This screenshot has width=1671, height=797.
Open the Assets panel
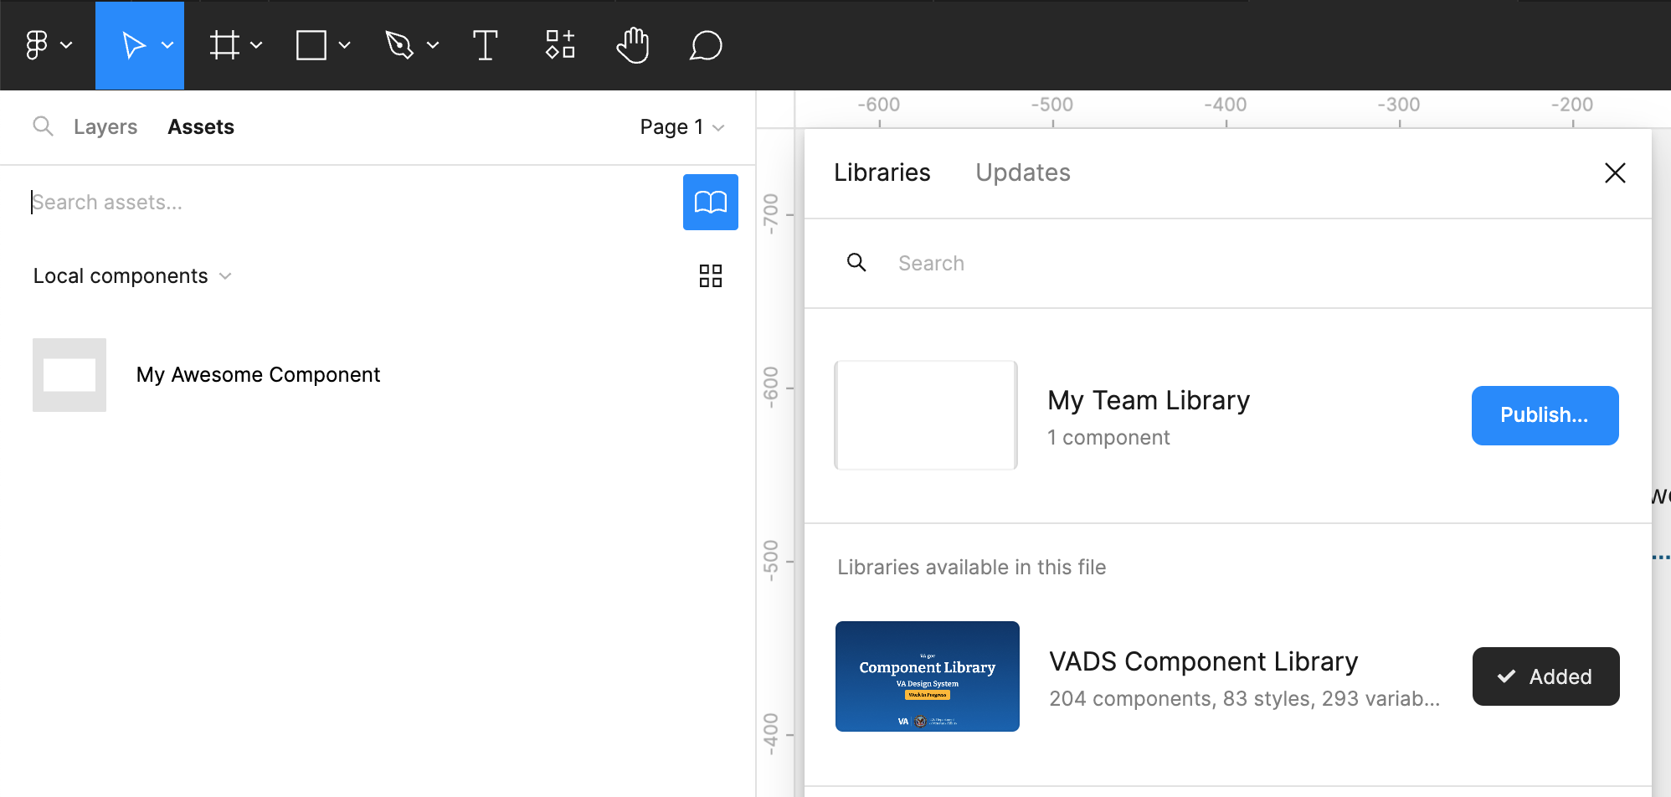[x=200, y=126]
